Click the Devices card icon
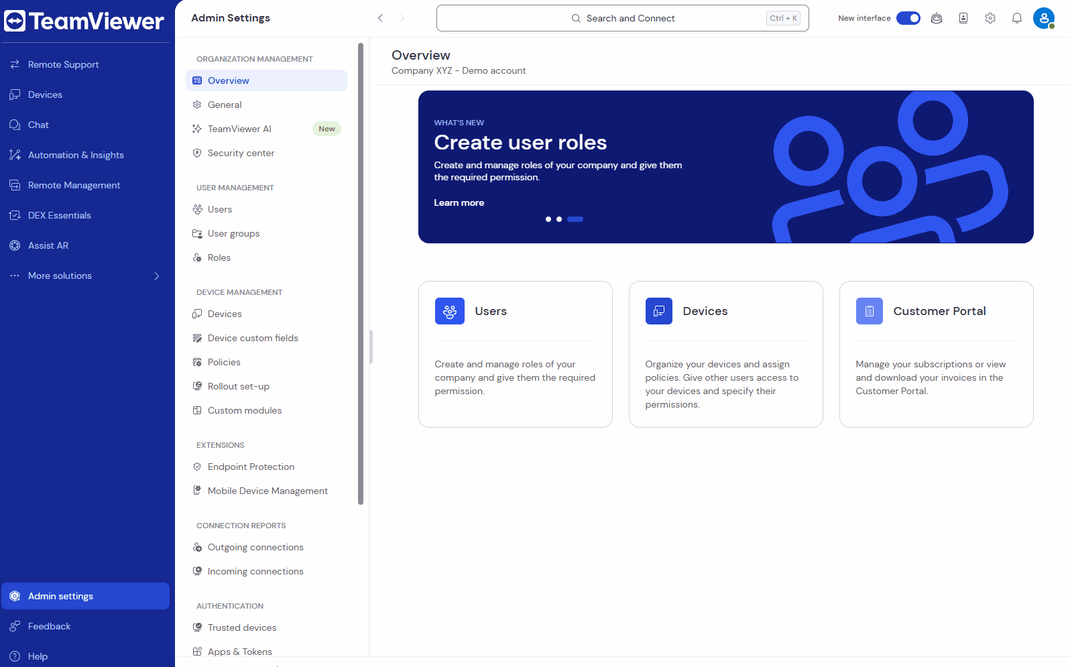 click(659, 311)
